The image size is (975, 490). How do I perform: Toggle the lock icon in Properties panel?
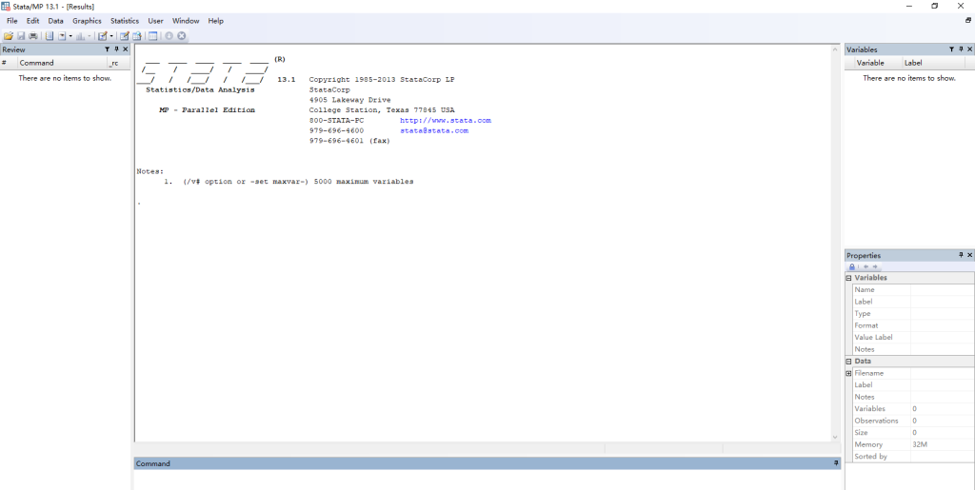pos(852,266)
